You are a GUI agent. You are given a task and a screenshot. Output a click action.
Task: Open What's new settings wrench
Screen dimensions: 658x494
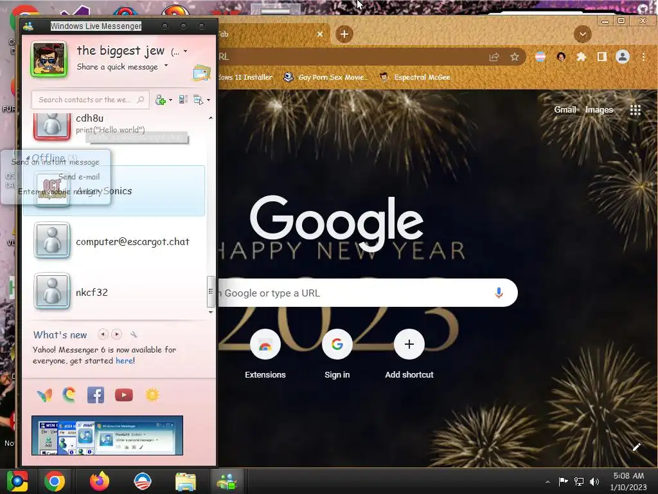(134, 334)
